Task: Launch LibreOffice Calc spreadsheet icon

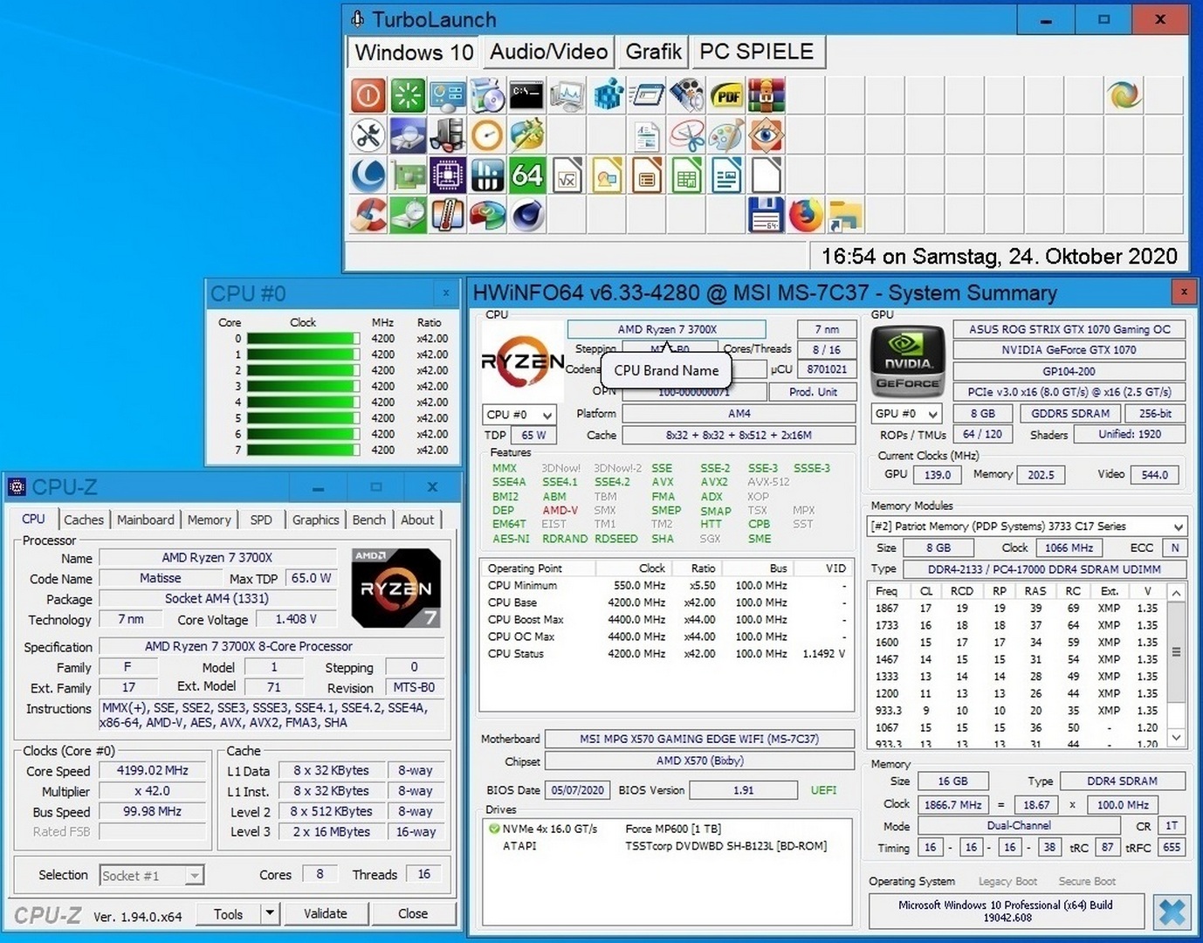Action: pos(686,175)
